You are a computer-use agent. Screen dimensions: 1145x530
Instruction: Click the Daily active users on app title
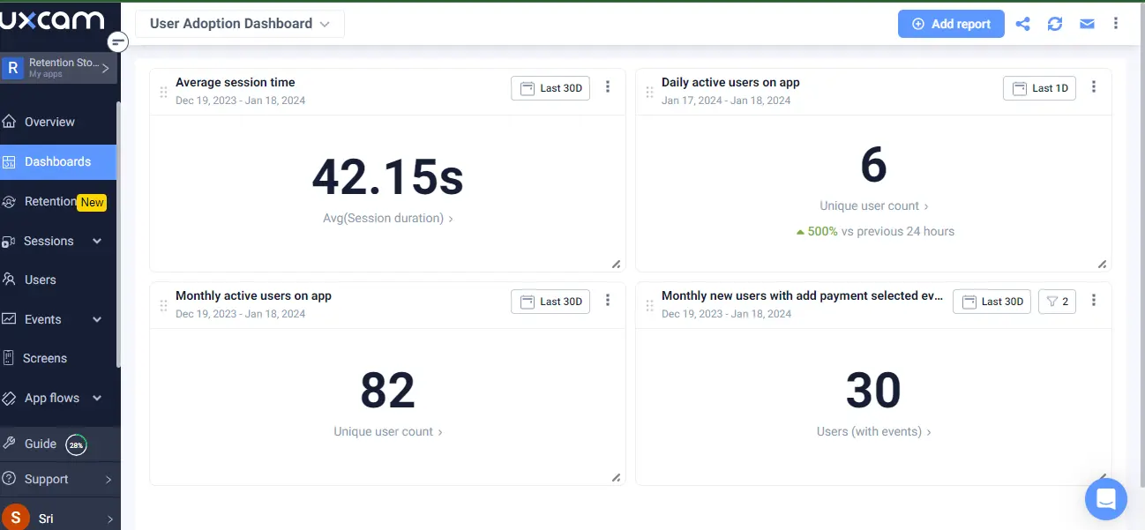(x=730, y=82)
